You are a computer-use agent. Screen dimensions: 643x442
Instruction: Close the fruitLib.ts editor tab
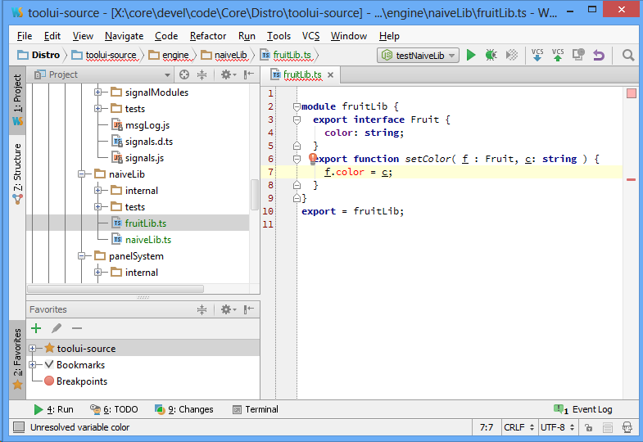coord(331,74)
